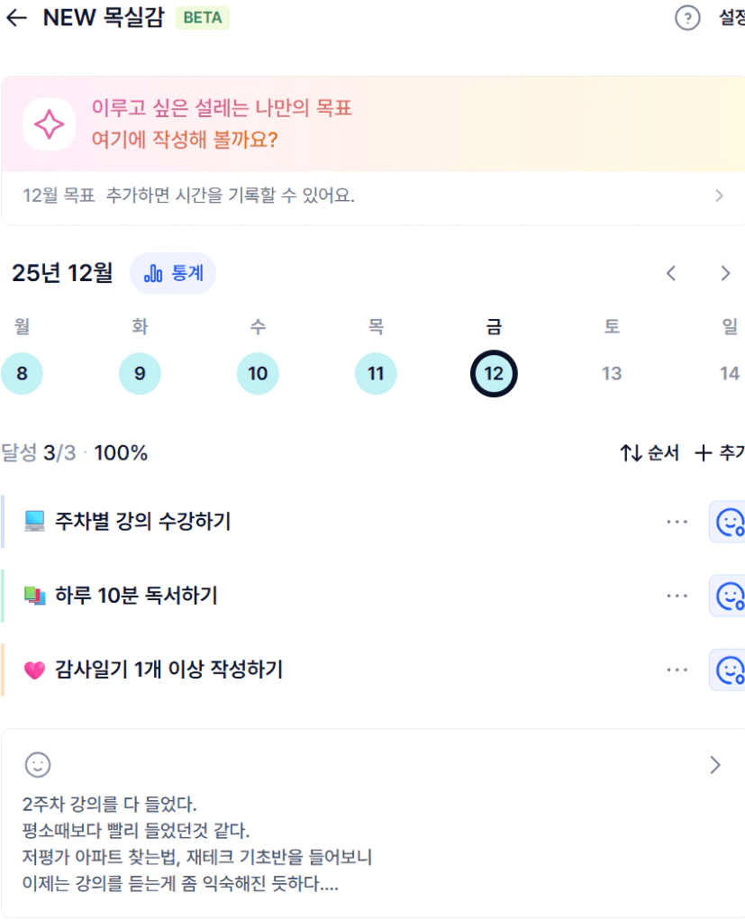
Task: Go to the previous week
Action: pos(670,274)
